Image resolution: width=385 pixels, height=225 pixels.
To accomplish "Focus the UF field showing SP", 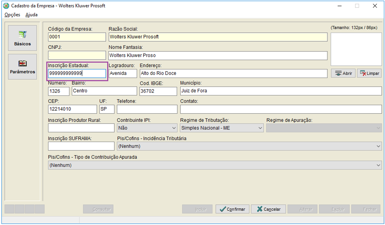I will (x=107, y=109).
